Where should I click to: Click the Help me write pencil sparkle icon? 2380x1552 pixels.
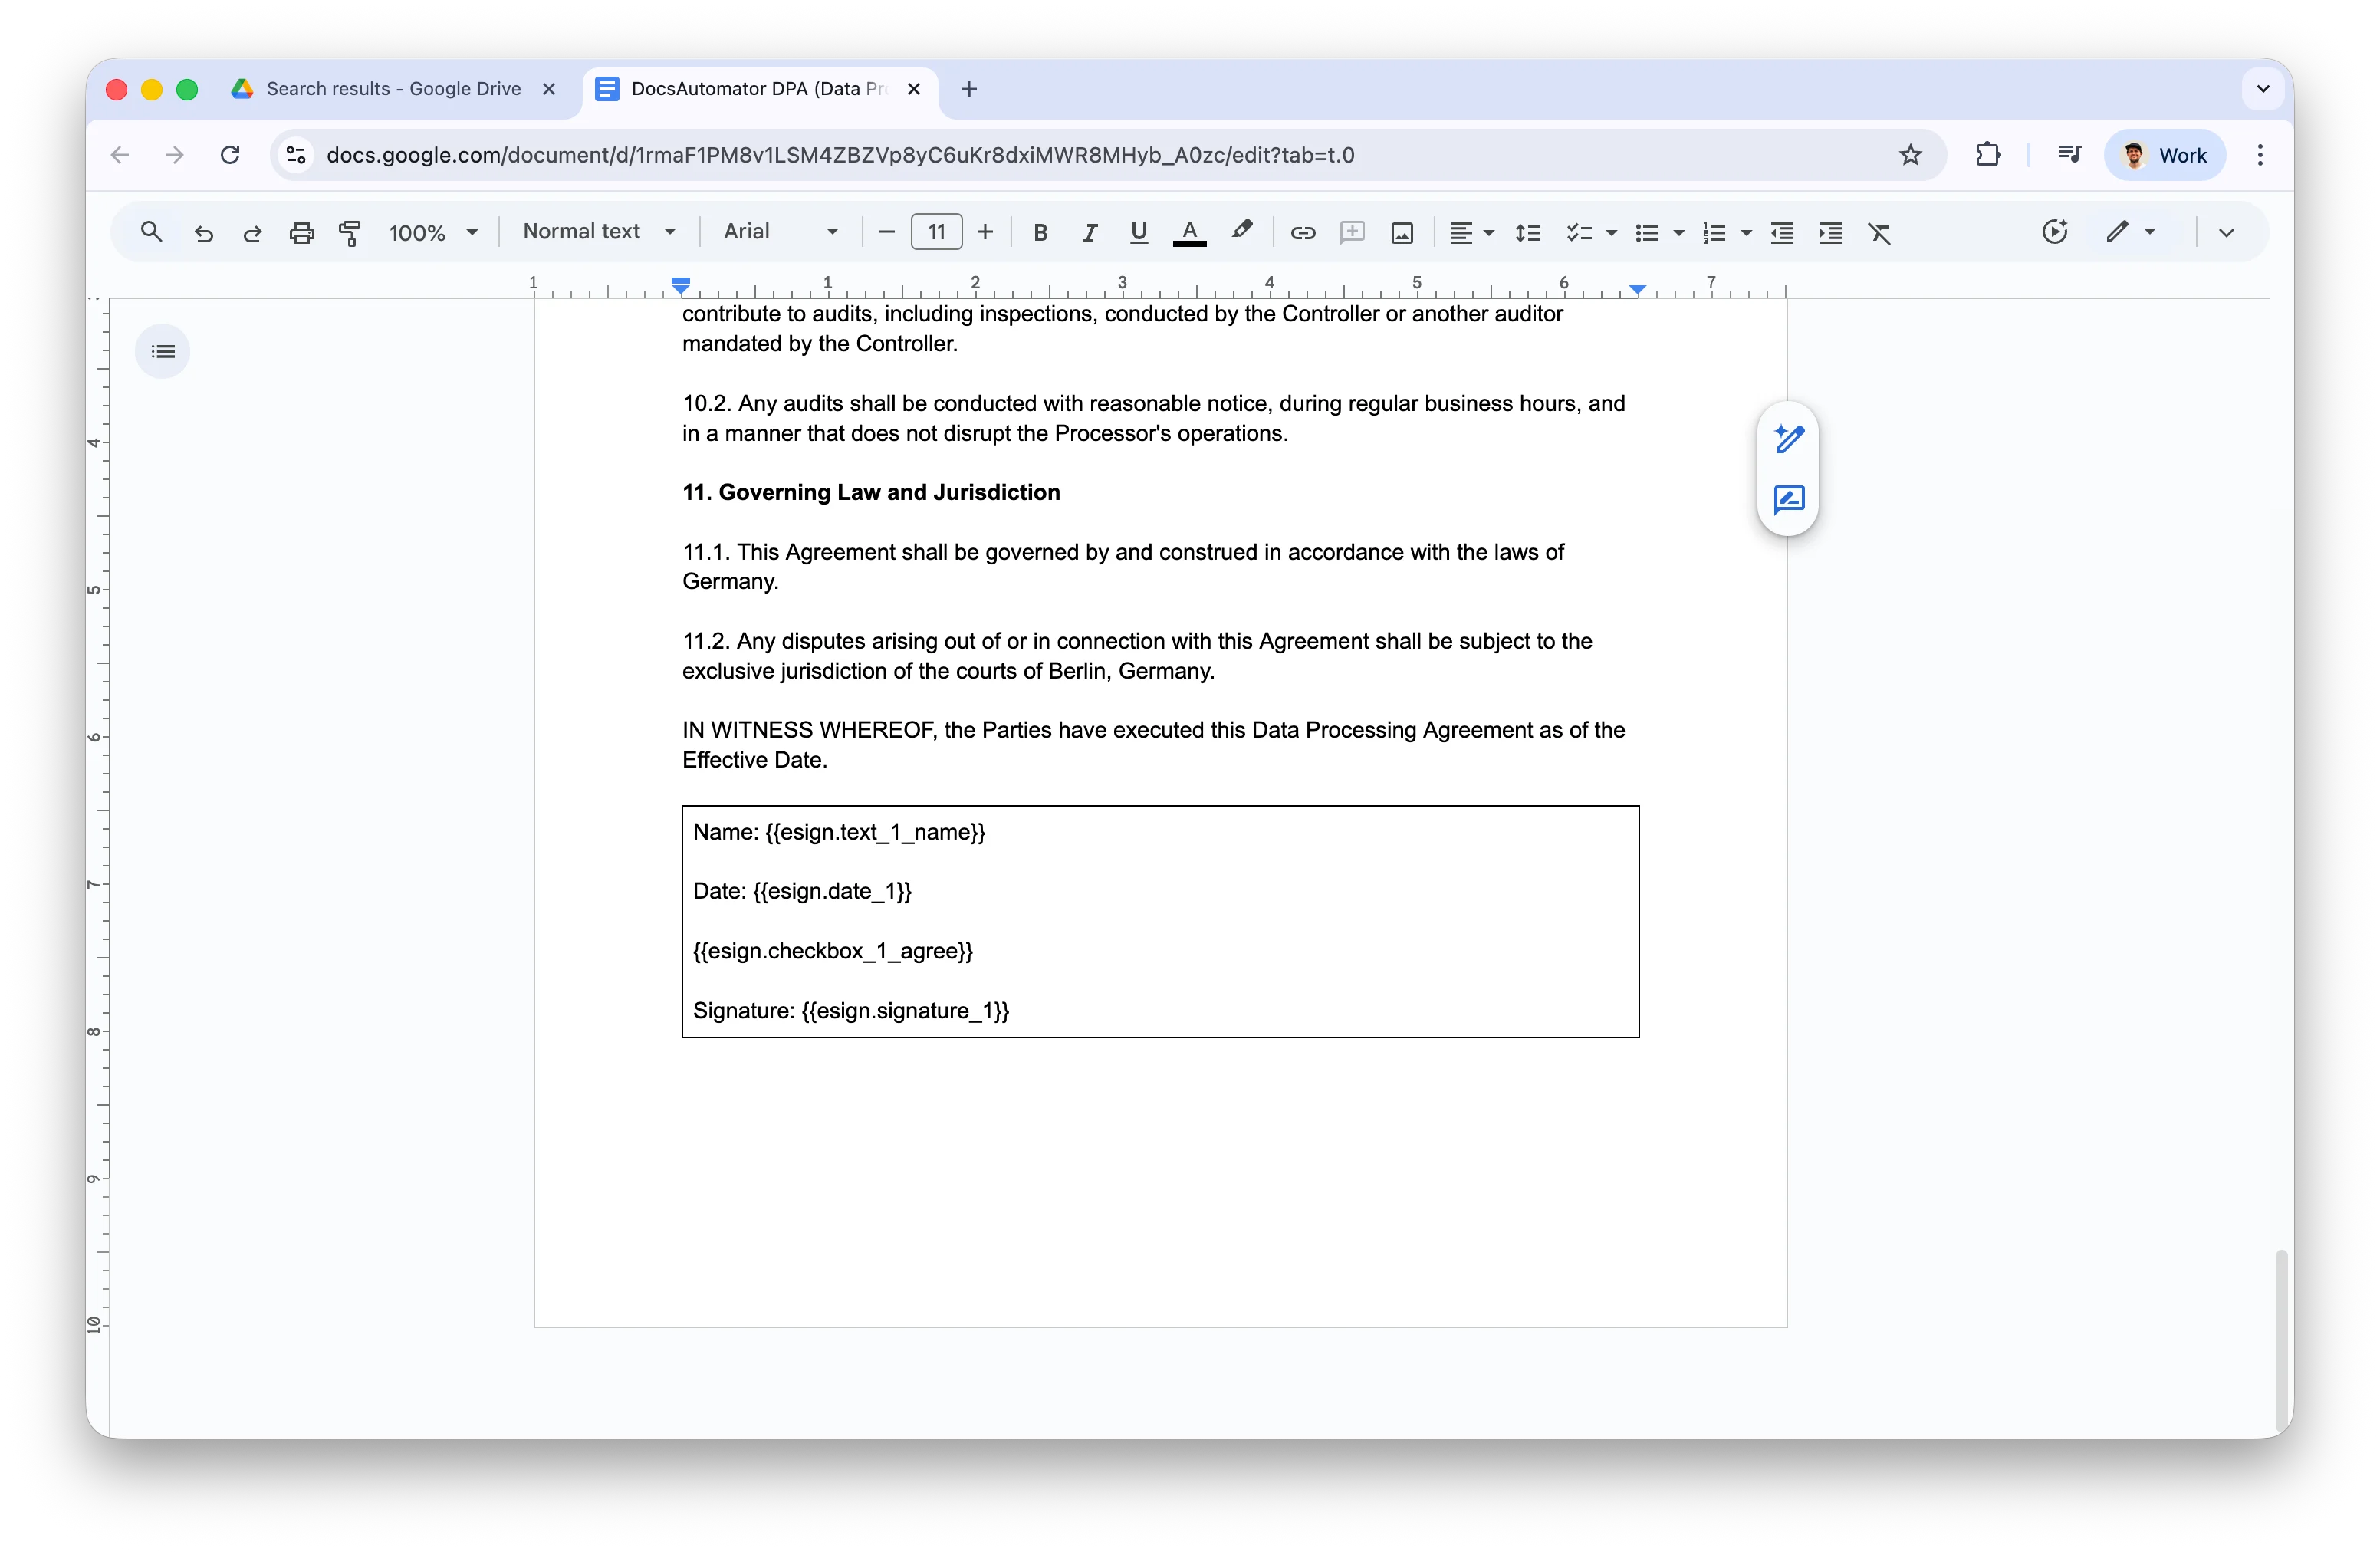tap(1788, 438)
